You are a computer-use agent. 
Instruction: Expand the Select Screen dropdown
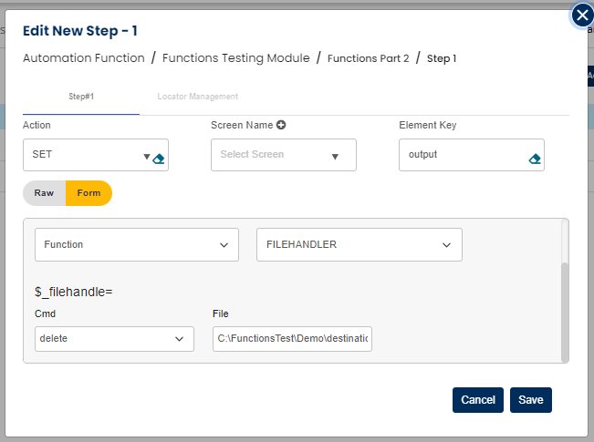click(x=283, y=155)
